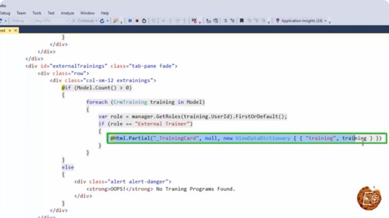Expand the Continue button dropdown arrow
Viewport: 389px width, 218px height.
[x=96, y=21]
